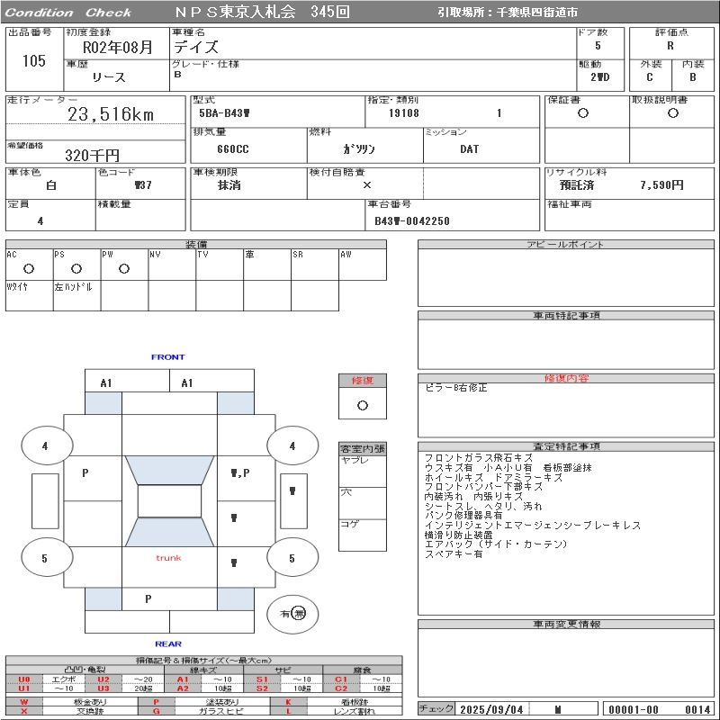Click the Condition Check title
The height and width of the screenshot is (720, 720).
(68, 13)
